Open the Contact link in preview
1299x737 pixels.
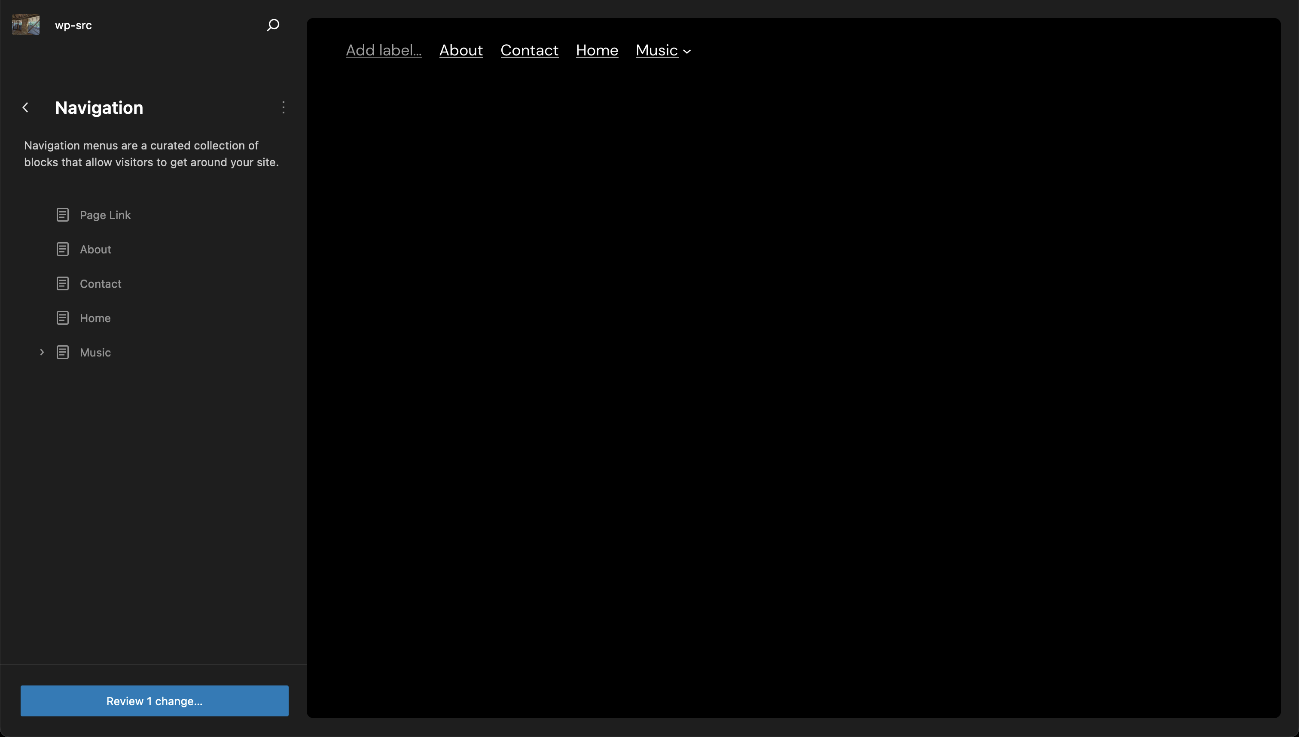tap(529, 50)
